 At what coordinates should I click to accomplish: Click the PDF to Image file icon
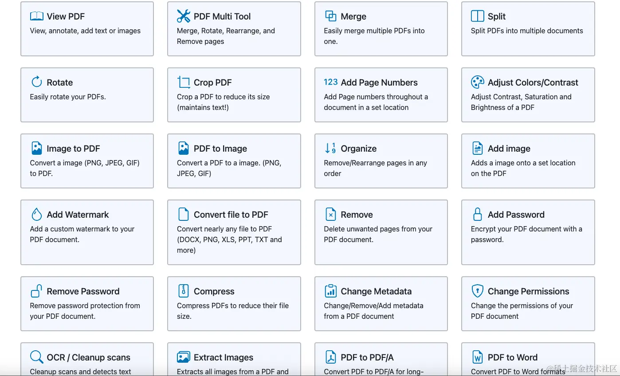pyautogui.click(x=184, y=148)
